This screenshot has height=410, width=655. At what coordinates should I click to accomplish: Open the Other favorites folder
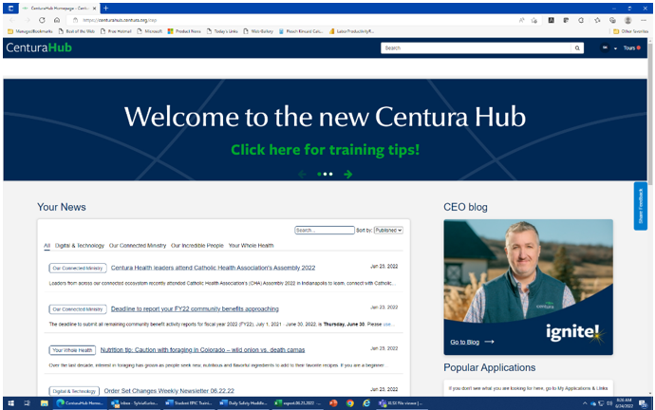(x=630, y=31)
